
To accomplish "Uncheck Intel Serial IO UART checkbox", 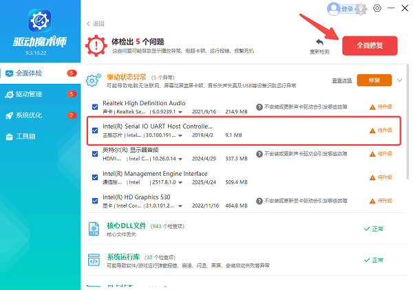I will pyautogui.click(x=95, y=131).
